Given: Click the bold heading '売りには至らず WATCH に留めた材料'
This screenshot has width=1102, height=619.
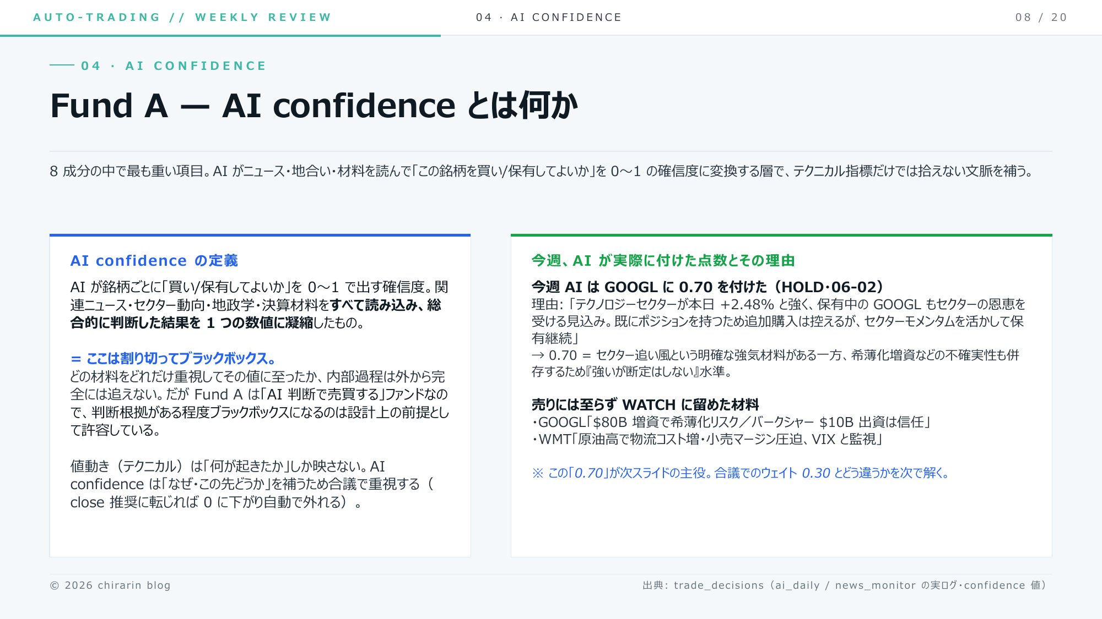Looking at the screenshot, I should (x=645, y=404).
